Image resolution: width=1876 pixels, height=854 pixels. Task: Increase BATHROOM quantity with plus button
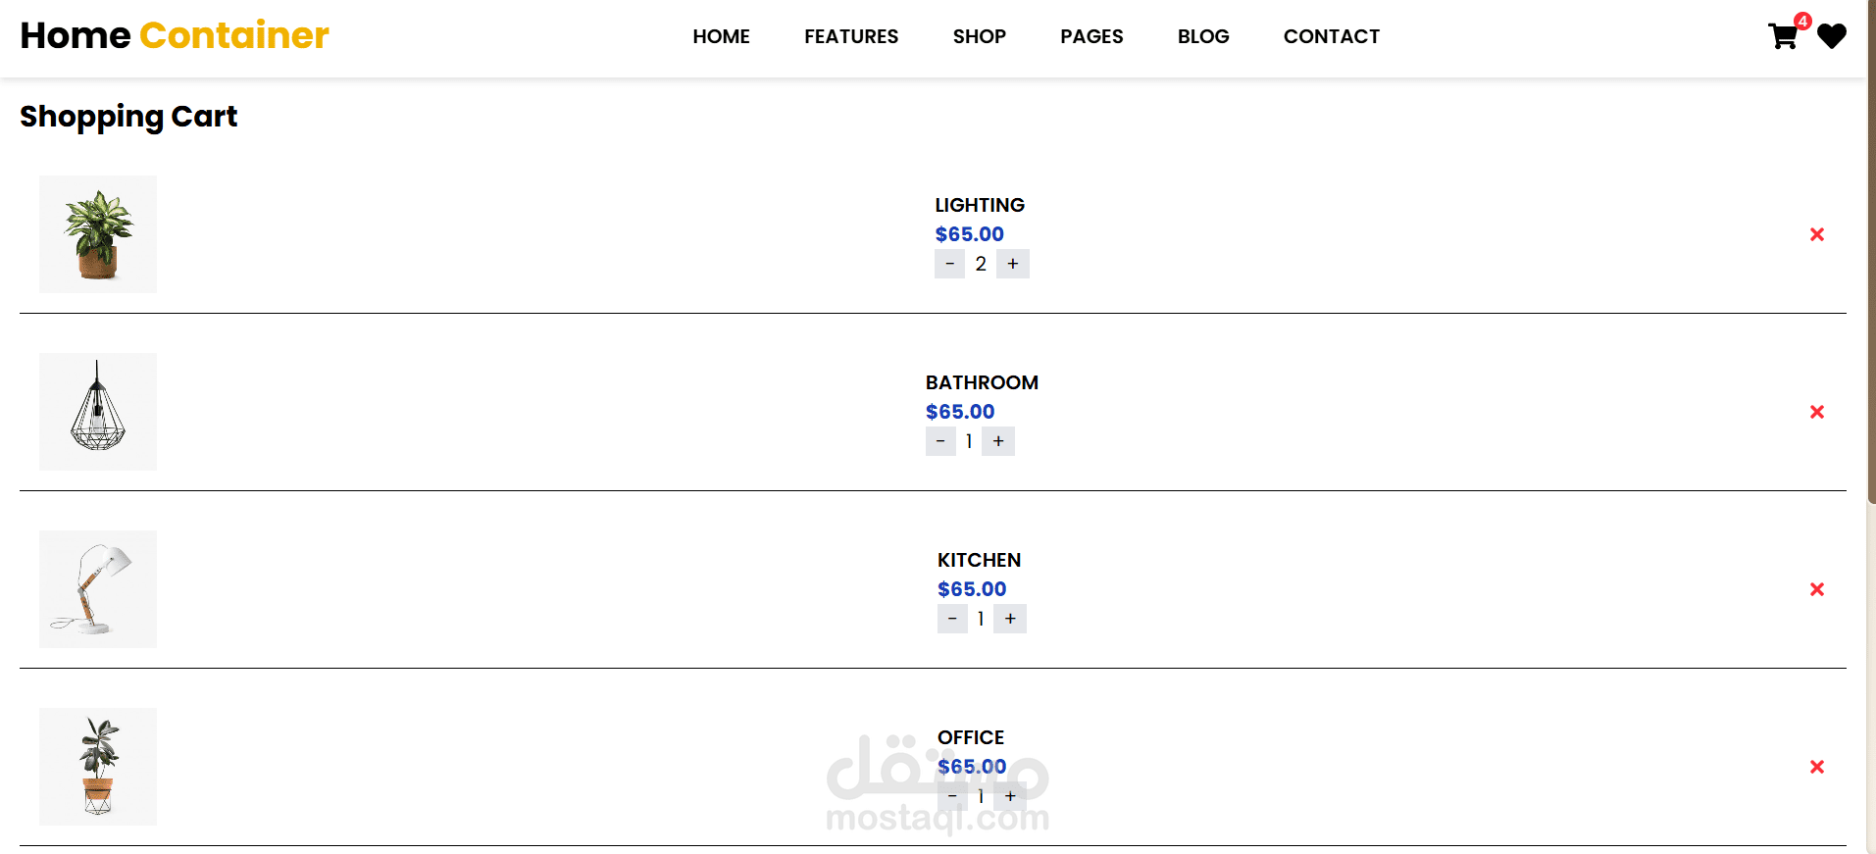click(x=998, y=441)
